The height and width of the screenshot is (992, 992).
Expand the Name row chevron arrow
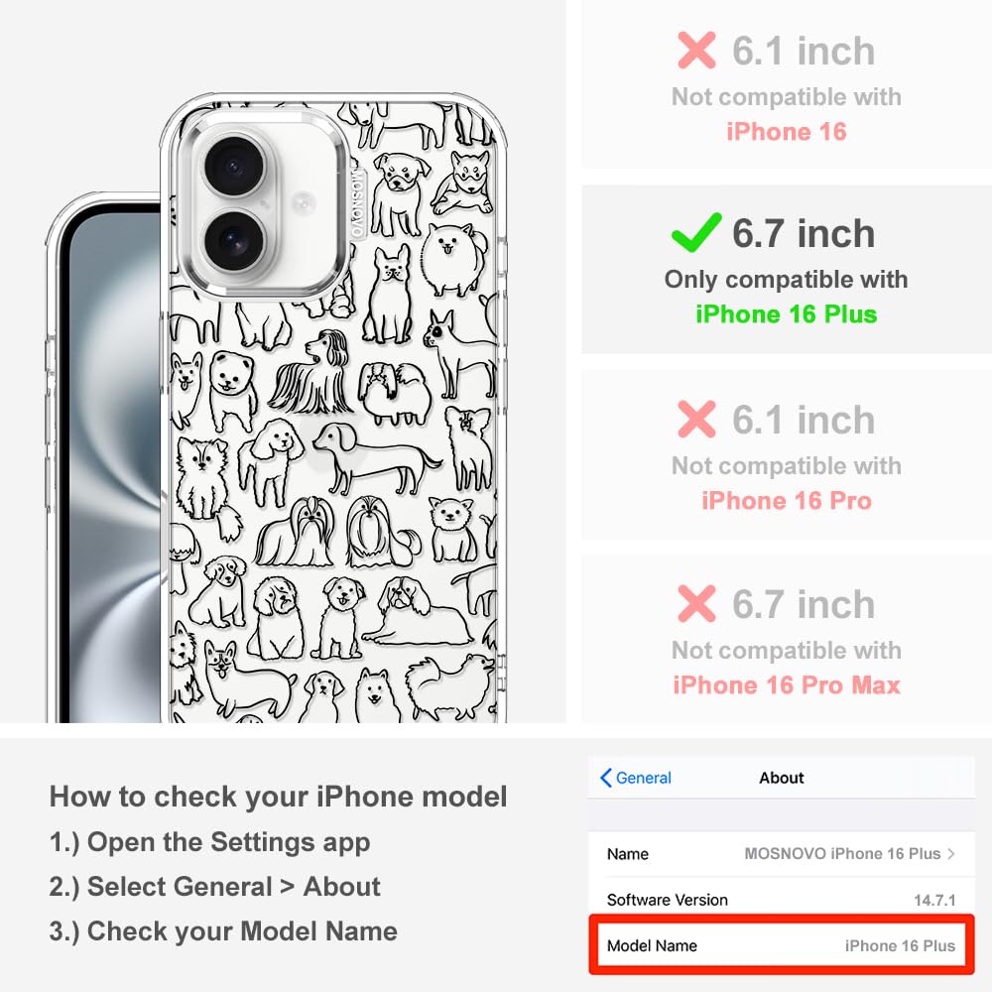951,853
